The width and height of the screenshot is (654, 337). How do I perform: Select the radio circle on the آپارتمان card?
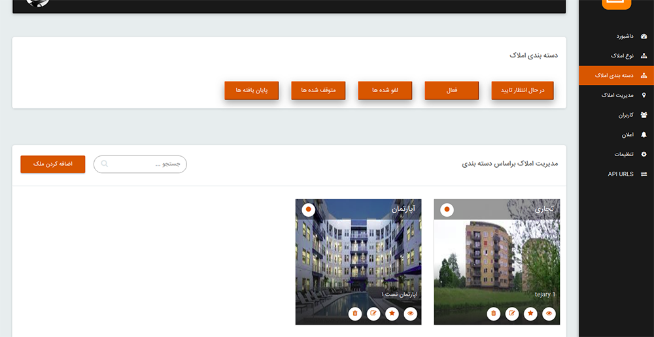309,210
